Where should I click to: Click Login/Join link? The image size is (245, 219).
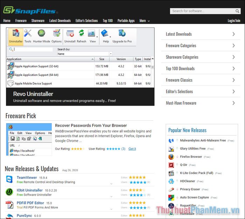click(234, 21)
